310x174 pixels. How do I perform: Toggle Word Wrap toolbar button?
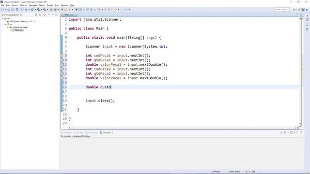[x=84, y=10]
